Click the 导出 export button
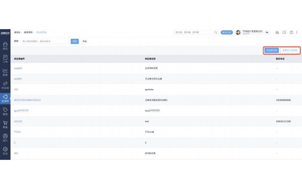This screenshot has height=189, width=302. (85, 41)
